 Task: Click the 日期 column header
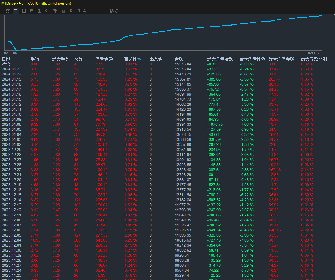[6, 59]
